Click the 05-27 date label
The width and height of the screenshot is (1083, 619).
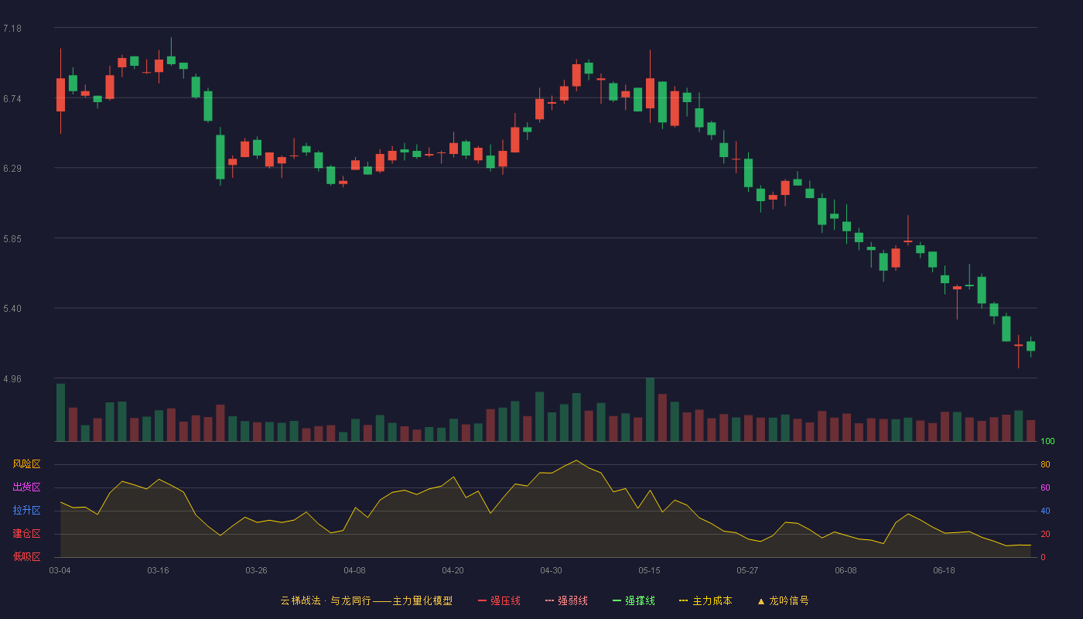point(747,570)
